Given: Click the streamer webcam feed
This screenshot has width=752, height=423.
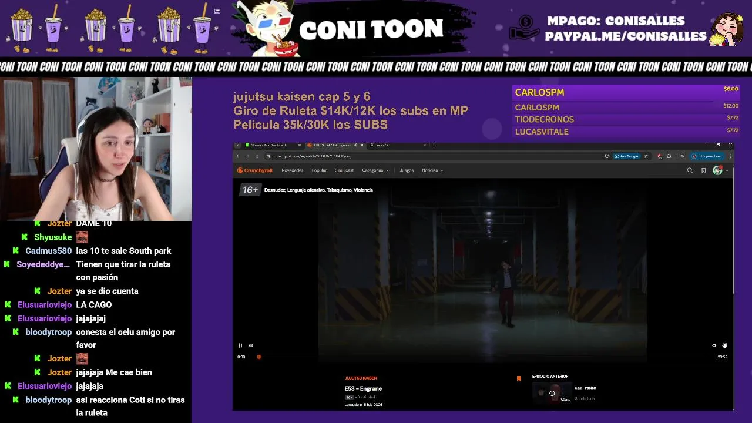Looking at the screenshot, I should click(x=96, y=149).
